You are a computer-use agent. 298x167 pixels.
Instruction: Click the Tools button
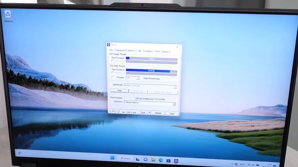tap(143, 112)
